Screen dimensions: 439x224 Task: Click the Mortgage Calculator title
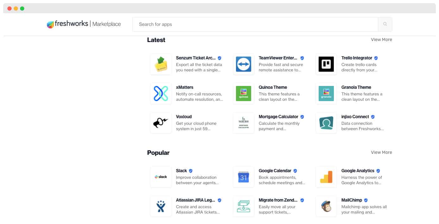278,117
